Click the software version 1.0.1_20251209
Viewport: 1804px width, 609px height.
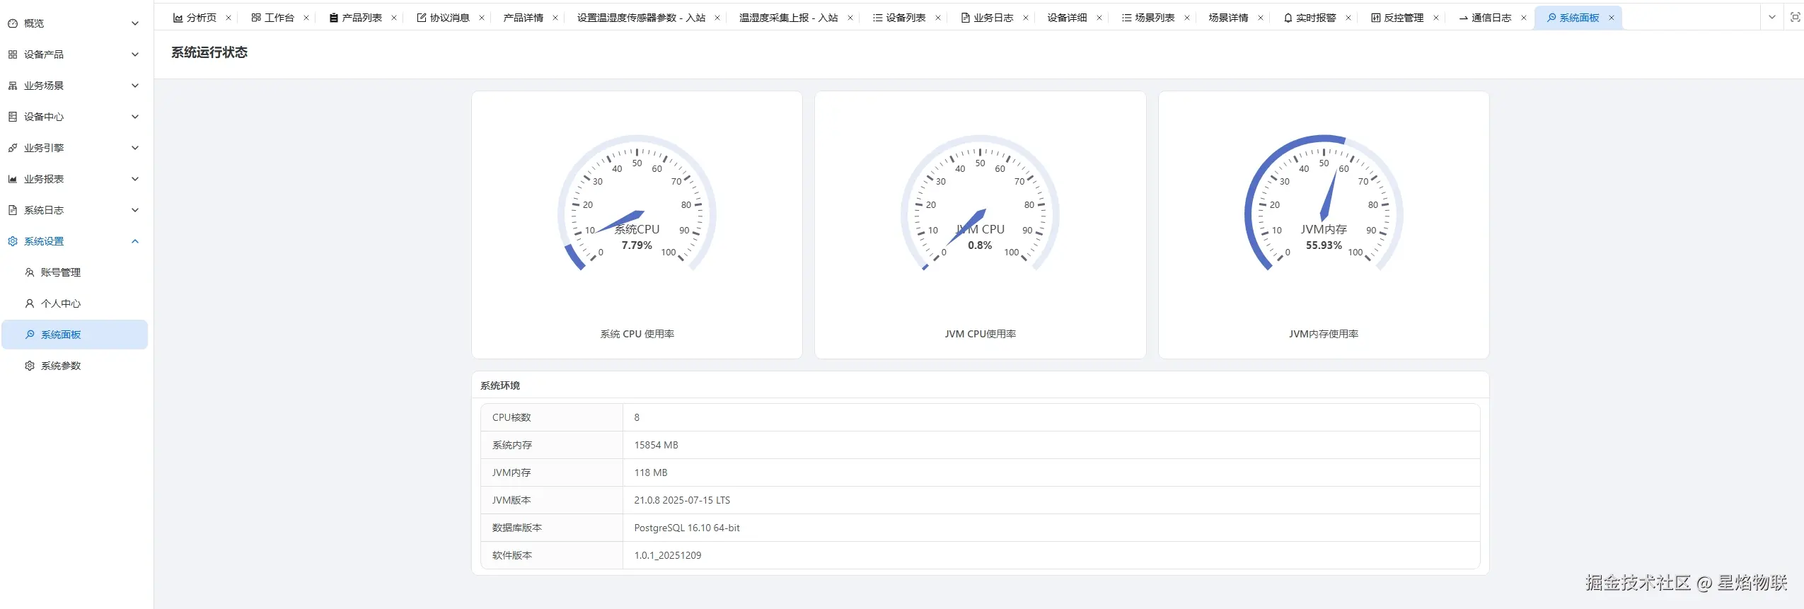point(667,555)
